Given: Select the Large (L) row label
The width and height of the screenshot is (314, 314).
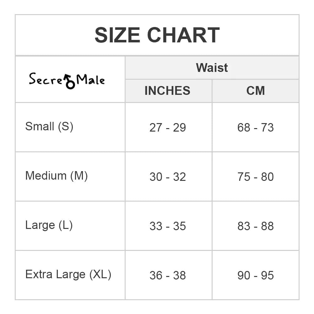Looking at the screenshot, I should pyautogui.click(x=49, y=225).
